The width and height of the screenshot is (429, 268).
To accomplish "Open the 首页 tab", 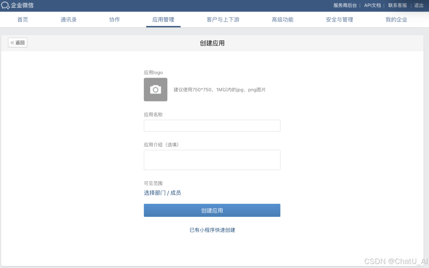I will coord(23,20).
